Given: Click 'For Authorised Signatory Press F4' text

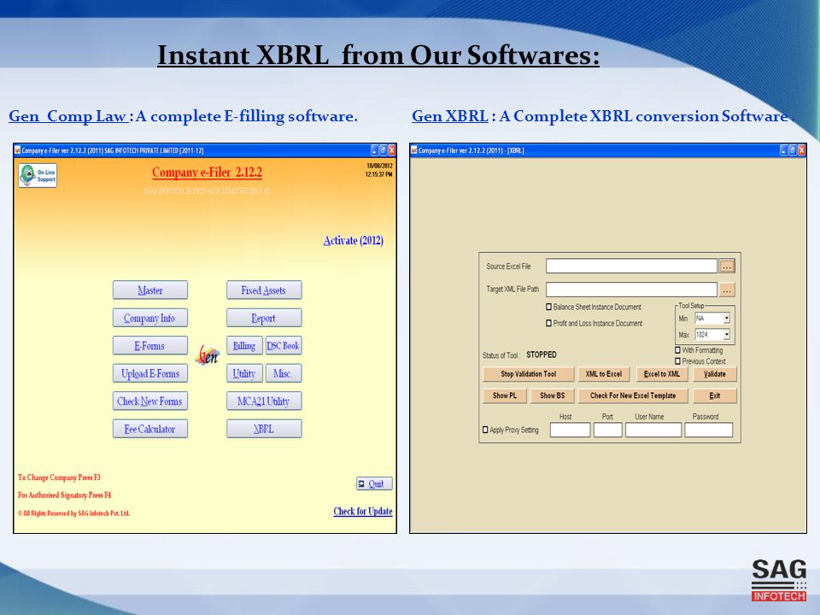Looking at the screenshot, I should [64, 495].
